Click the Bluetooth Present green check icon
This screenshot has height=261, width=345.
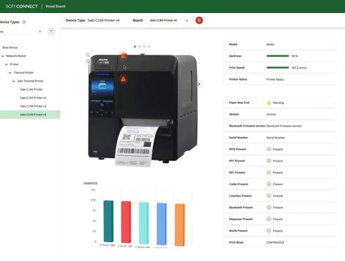click(x=269, y=207)
